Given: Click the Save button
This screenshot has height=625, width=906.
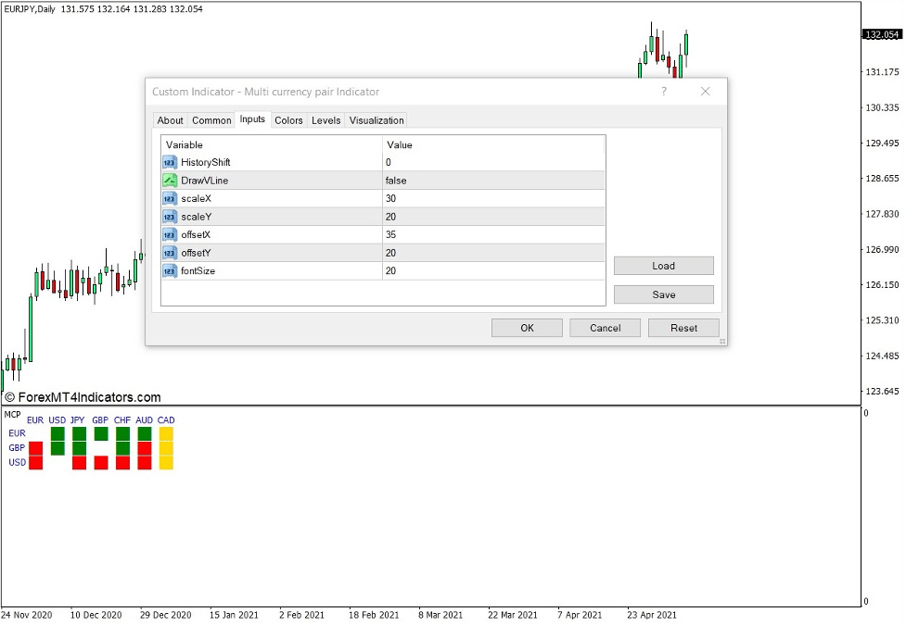Looking at the screenshot, I should [663, 294].
